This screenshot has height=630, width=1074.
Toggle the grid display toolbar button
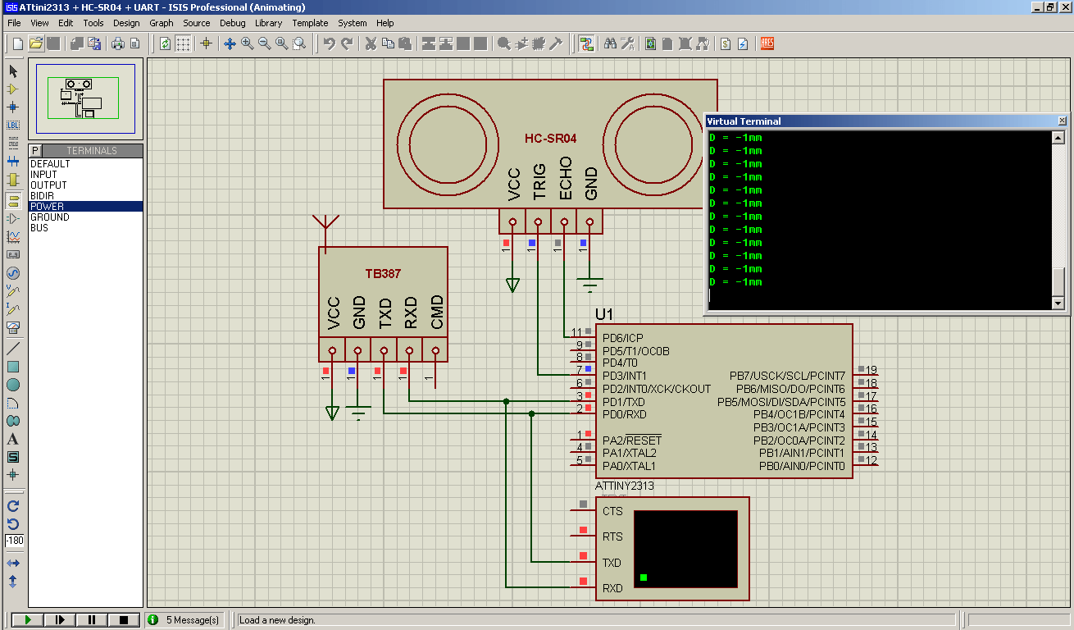click(x=184, y=43)
